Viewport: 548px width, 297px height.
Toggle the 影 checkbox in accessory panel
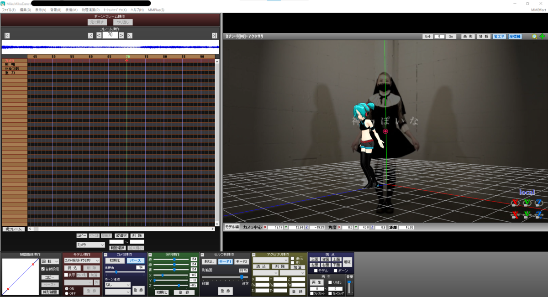[292, 263]
